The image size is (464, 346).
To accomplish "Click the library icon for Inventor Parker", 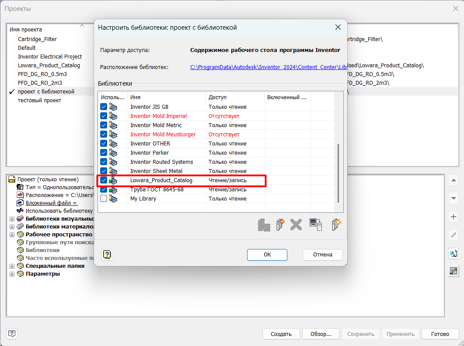I will tap(113, 152).
